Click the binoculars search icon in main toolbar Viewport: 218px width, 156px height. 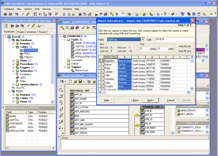[x=80, y=14]
